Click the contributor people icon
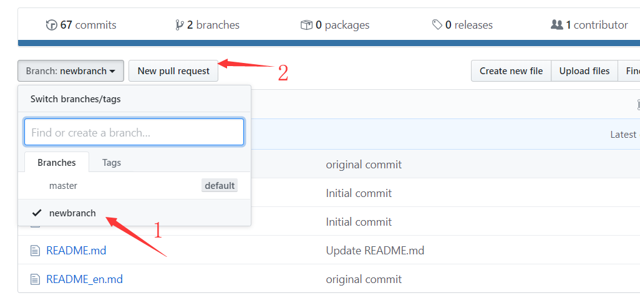The width and height of the screenshot is (640, 298). [556, 25]
